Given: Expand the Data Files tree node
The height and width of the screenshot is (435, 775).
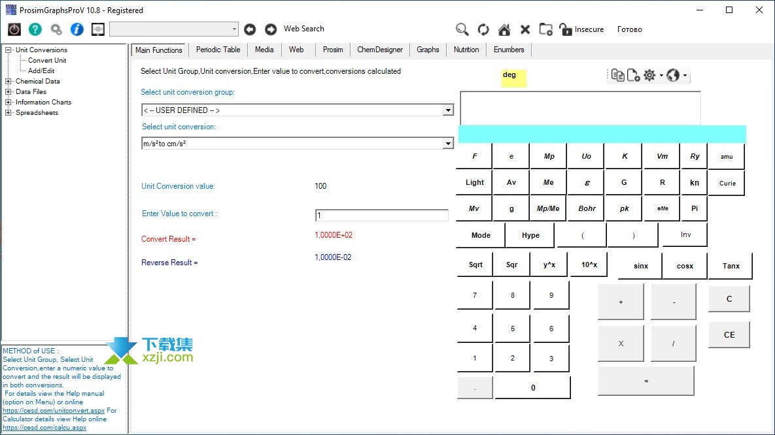Looking at the screenshot, I should pyautogui.click(x=8, y=92).
